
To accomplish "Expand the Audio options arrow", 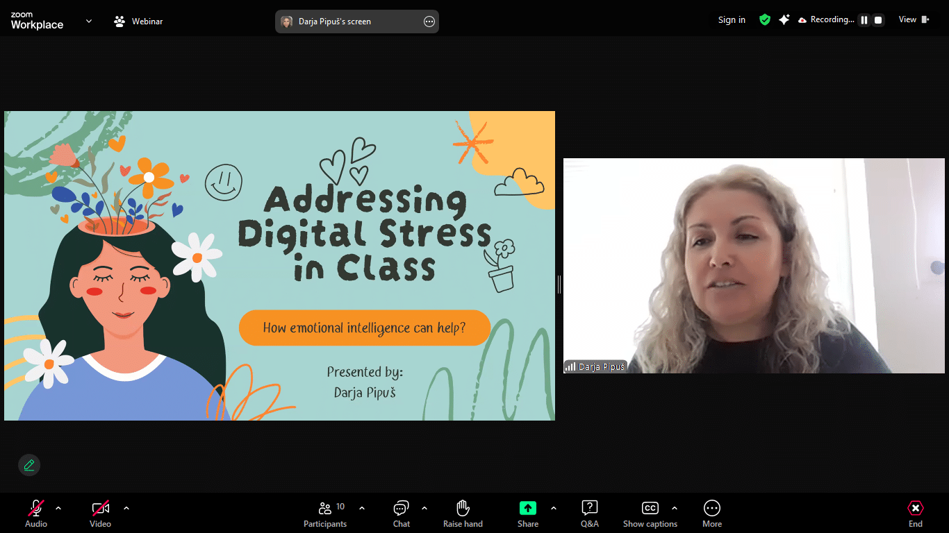I will [x=58, y=508].
